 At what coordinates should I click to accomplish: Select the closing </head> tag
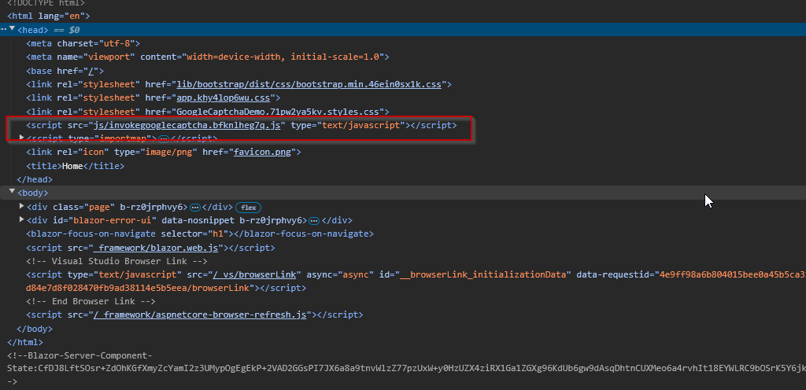tap(35, 179)
